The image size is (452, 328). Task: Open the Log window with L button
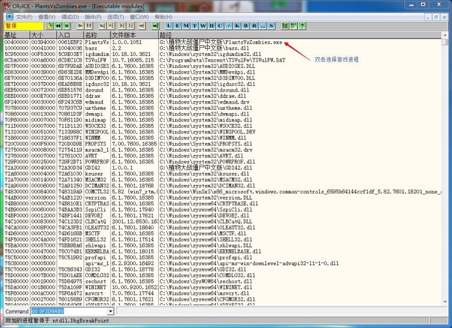coord(169,26)
